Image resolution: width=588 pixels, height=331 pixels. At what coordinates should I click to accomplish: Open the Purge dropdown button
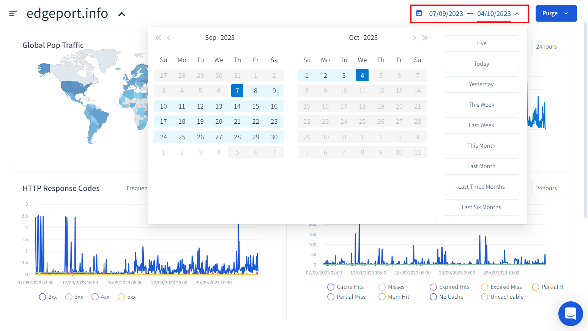(556, 13)
